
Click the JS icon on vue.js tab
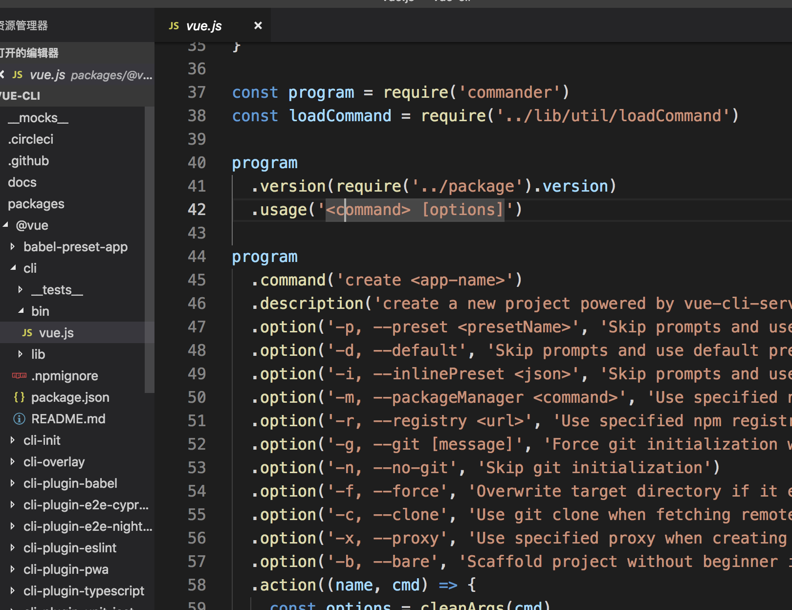click(x=174, y=26)
